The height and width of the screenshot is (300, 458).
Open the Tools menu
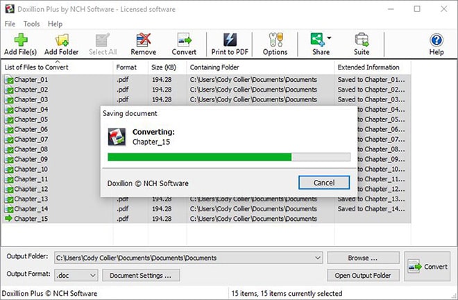31,24
